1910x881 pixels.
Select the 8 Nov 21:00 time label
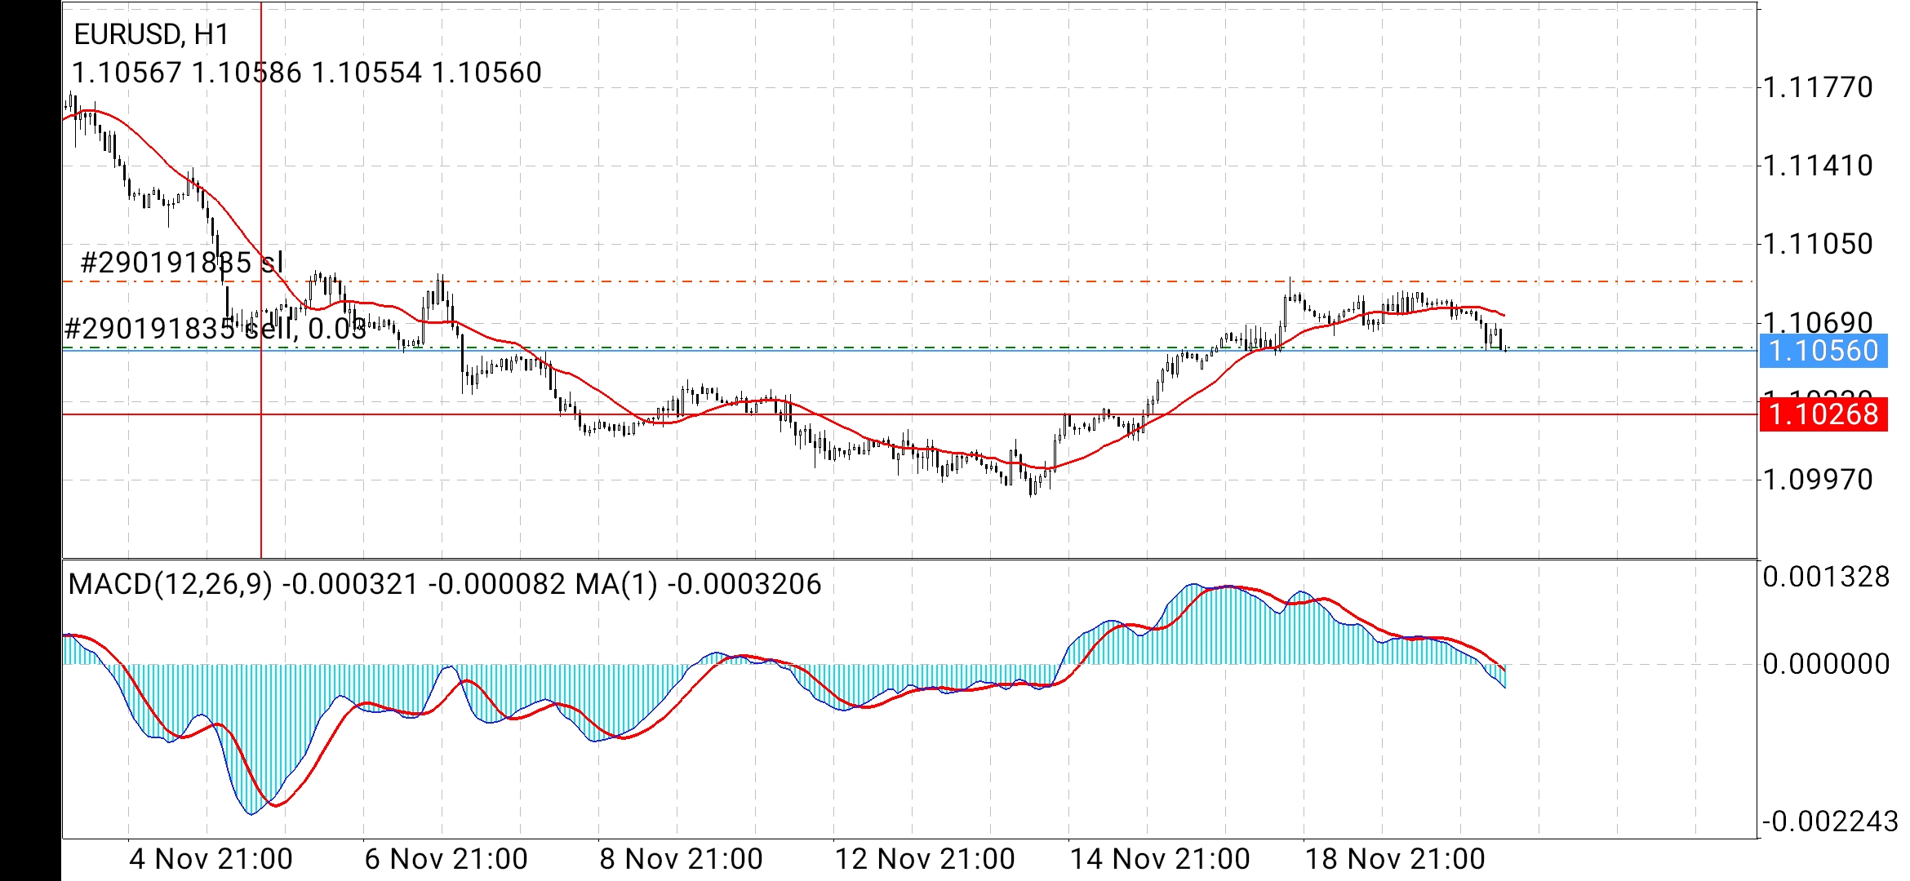click(681, 859)
